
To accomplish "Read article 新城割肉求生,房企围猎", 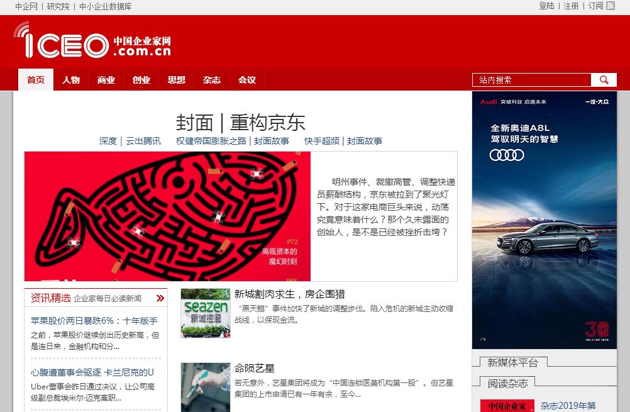I will click(x=289, y=294).
